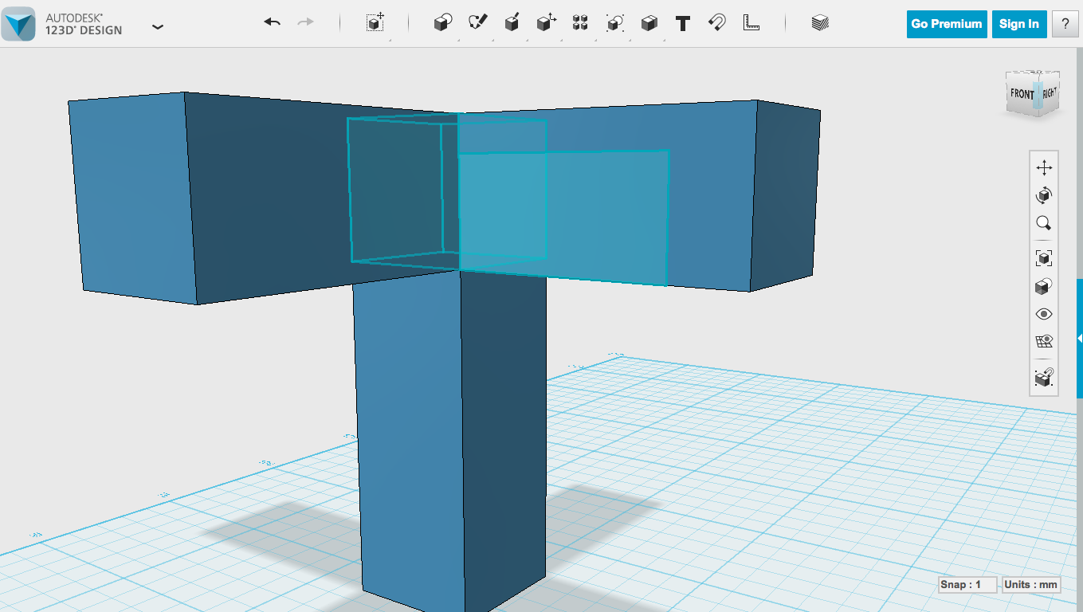Click the Sign In button
The image size is (1083, 612).
click(x=1019, y=24)
